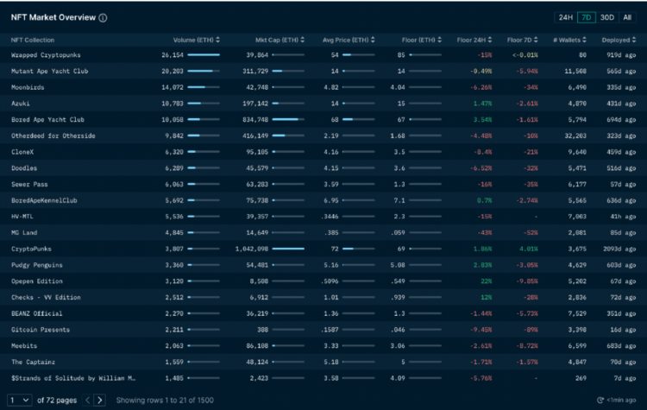Go to previous page with left chevron
The image size is (647, 410).
tap(87, 400)
